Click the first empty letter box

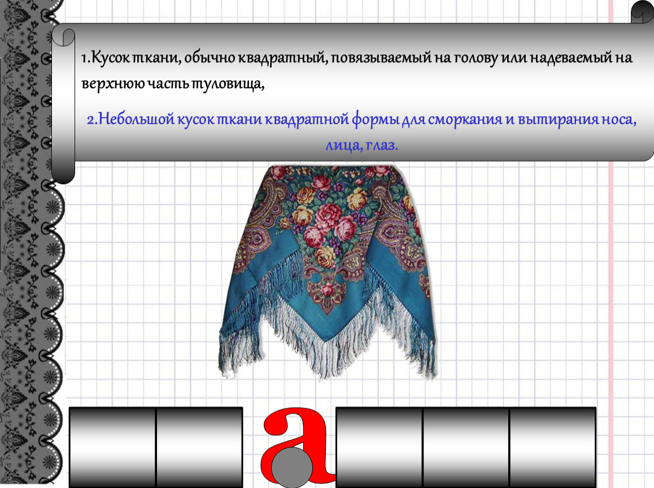pyautogui.click(x=112, y=447)
